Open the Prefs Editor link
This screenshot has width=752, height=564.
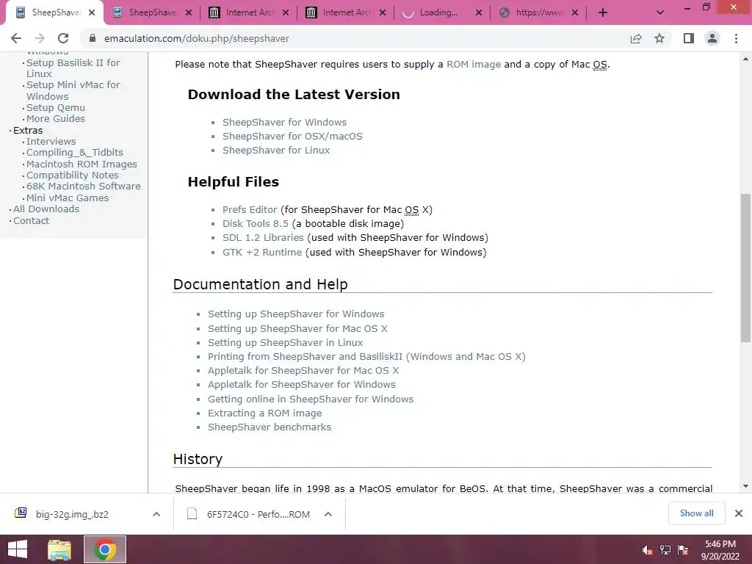250,209
